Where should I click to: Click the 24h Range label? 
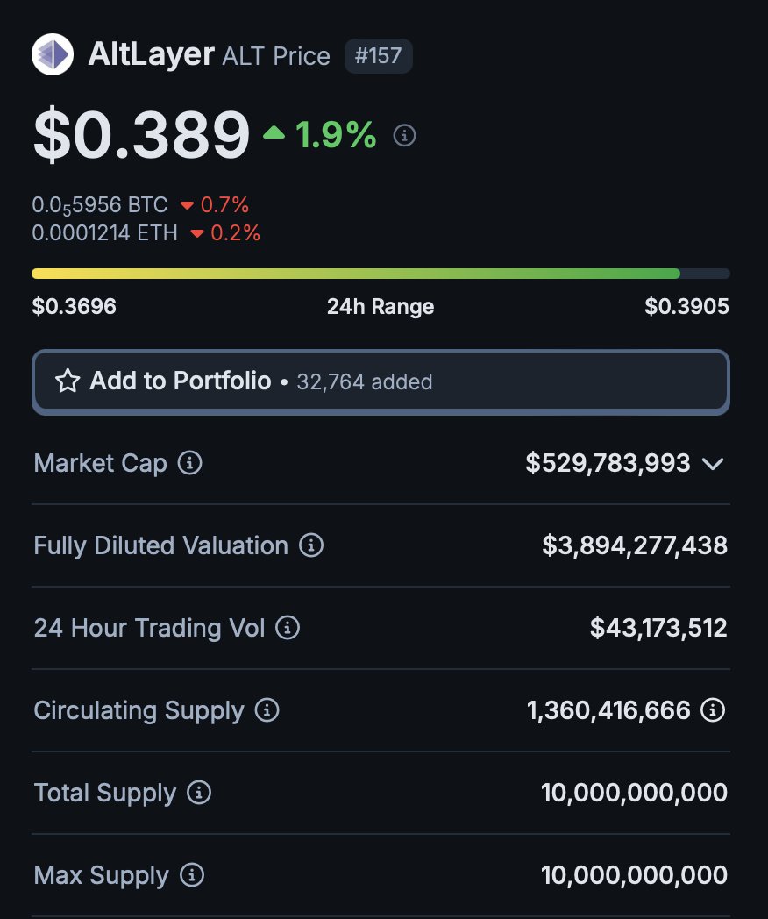point(380,307)
